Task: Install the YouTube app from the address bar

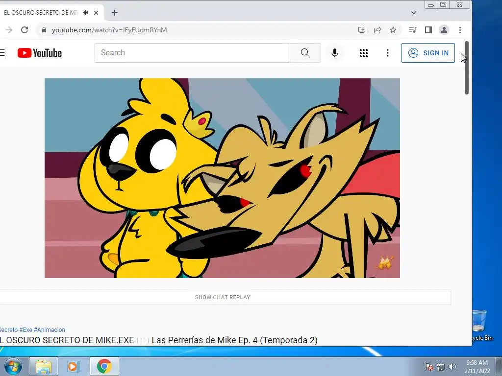Action: (x=362, y=30)
